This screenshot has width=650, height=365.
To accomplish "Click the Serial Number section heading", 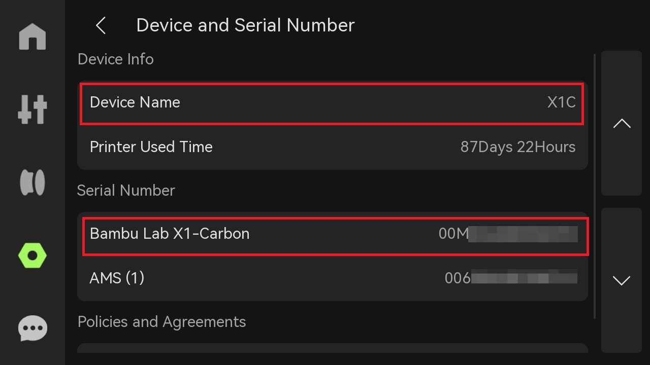I will (x=126, y=191).
